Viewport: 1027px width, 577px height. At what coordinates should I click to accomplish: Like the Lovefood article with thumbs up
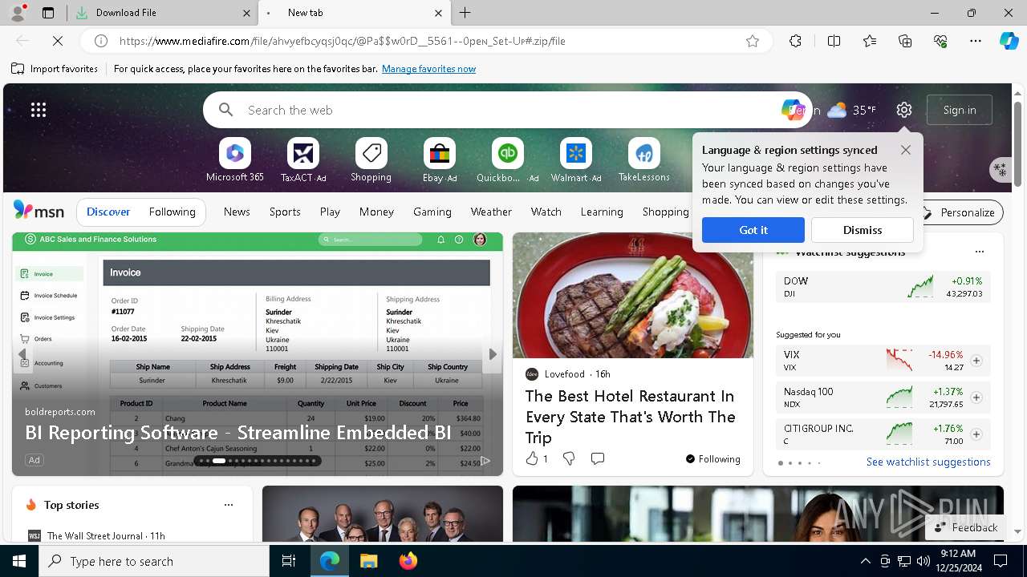tap(532, 458)
